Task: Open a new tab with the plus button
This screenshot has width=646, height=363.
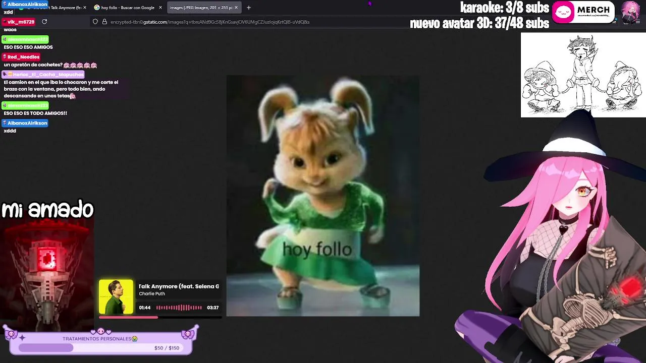Action: click(248, 8)
